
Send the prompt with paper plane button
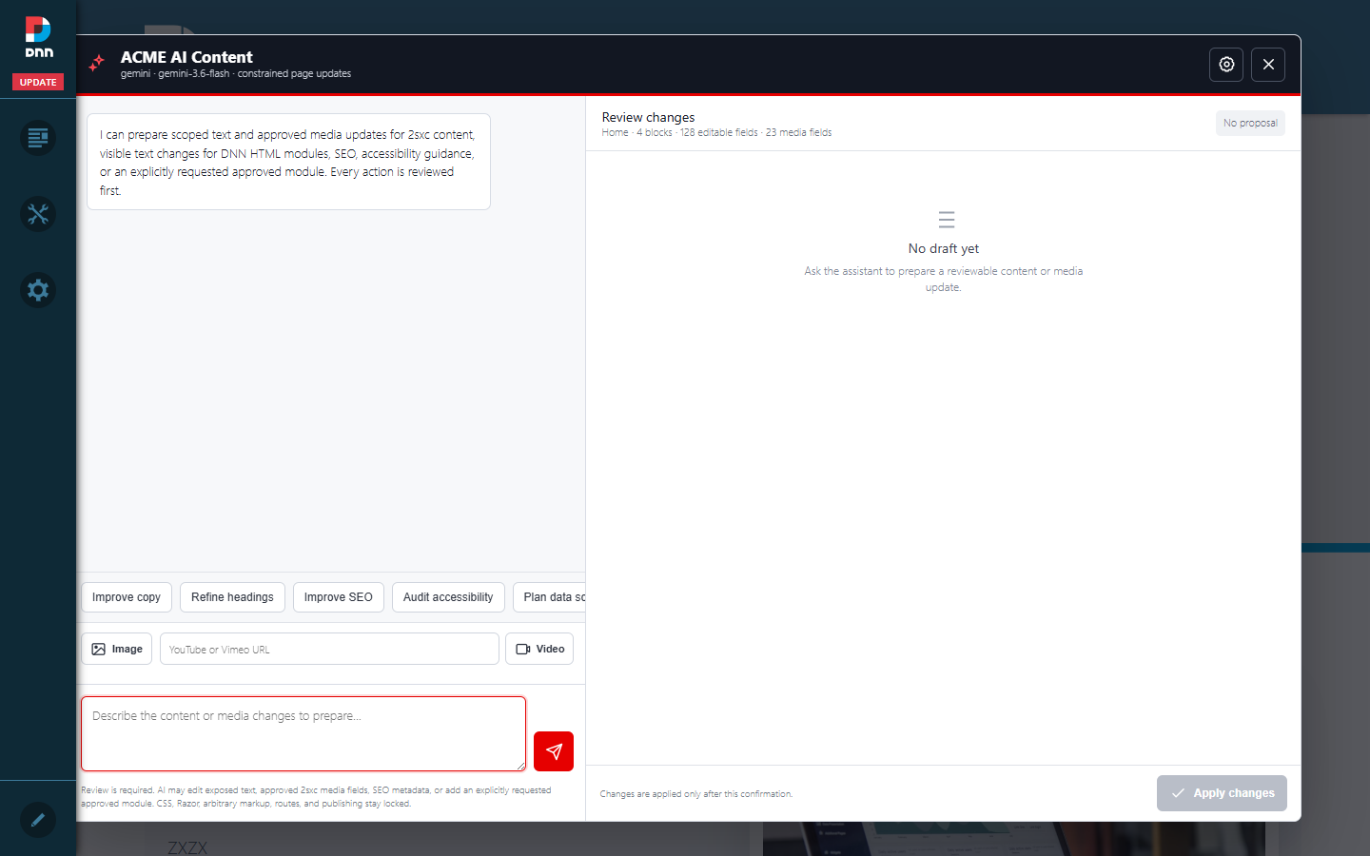coord(554,751)
